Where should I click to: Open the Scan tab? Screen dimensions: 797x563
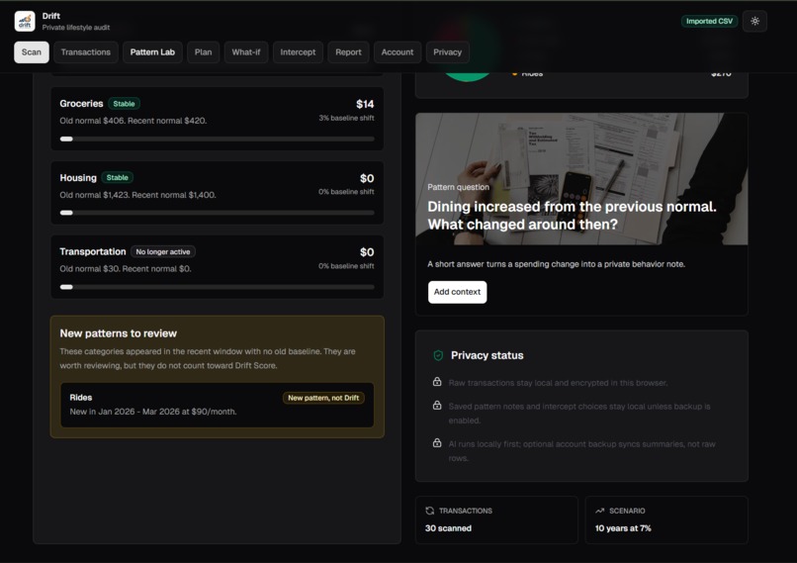tap(32, 52)
